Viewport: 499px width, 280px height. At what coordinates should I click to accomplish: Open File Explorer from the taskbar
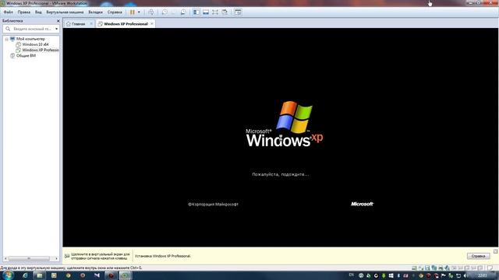click(40, 275)
